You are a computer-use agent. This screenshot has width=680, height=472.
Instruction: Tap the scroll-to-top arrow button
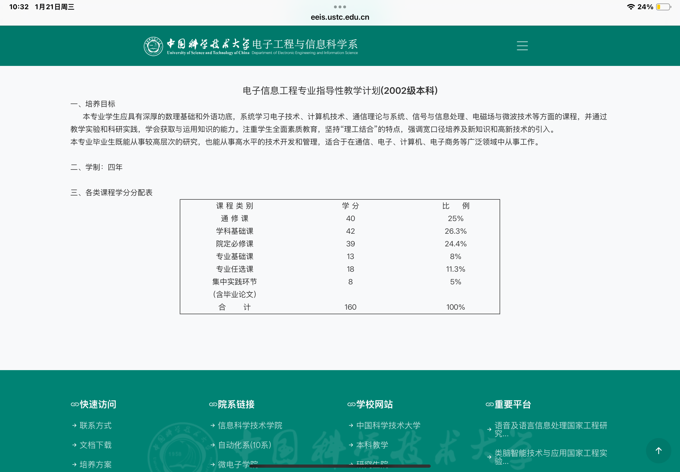click(658, 450)
